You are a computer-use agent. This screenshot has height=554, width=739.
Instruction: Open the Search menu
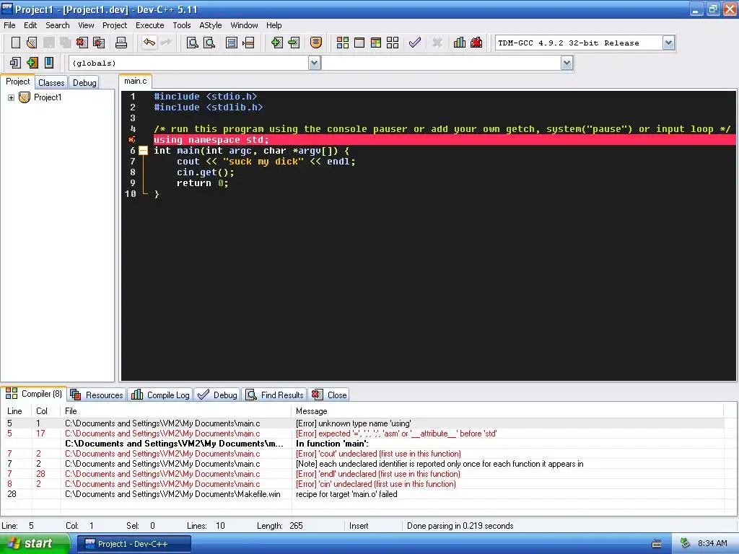click(58, 25)
